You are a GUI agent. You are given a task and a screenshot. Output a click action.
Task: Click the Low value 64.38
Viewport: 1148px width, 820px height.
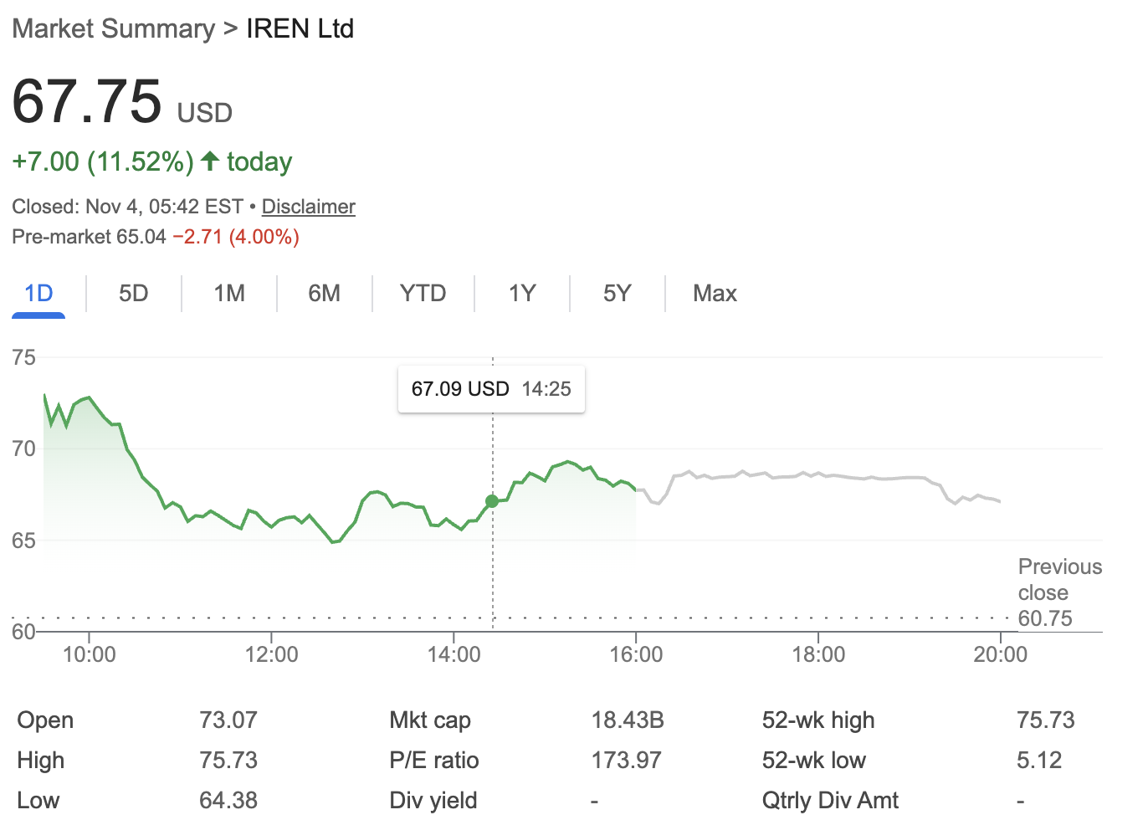pyautogui.click(x=228, y=801)
